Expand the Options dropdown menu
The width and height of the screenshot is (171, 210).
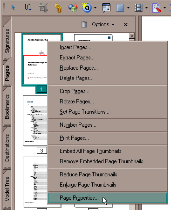pyautogui.click(x=103, y=24)
